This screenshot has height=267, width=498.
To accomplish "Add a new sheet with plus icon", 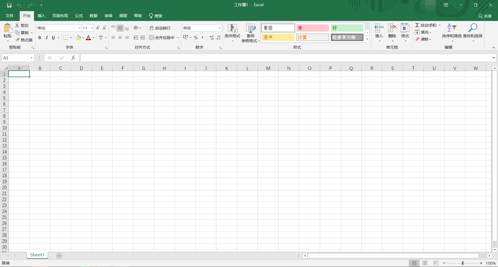I will (59, 256).
